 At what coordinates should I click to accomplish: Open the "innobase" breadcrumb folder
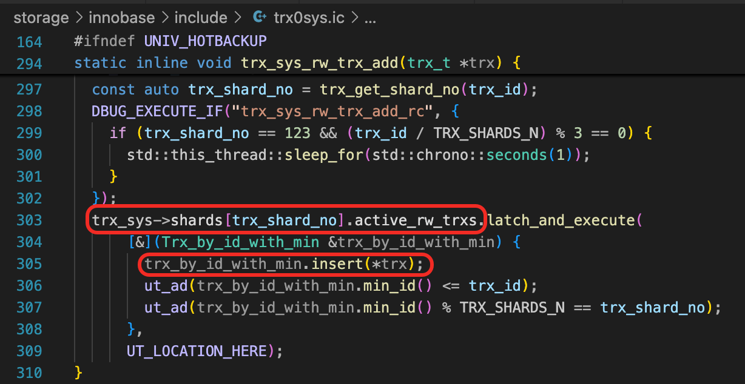121,18
